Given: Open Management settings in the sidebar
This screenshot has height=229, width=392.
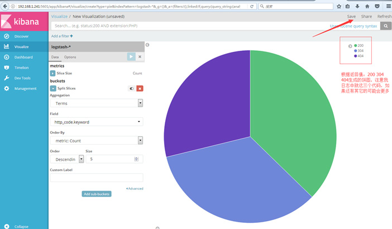Looking at the screenshot, I should [25, 88].
